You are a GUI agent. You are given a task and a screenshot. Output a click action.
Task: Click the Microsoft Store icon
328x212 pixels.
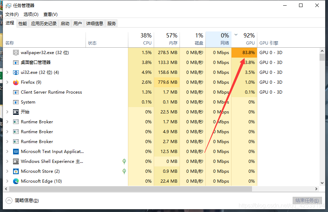(x=16, y=171)
